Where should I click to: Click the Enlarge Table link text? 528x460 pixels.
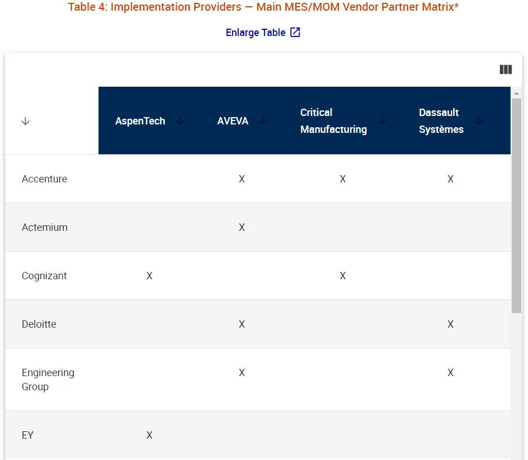256,33
